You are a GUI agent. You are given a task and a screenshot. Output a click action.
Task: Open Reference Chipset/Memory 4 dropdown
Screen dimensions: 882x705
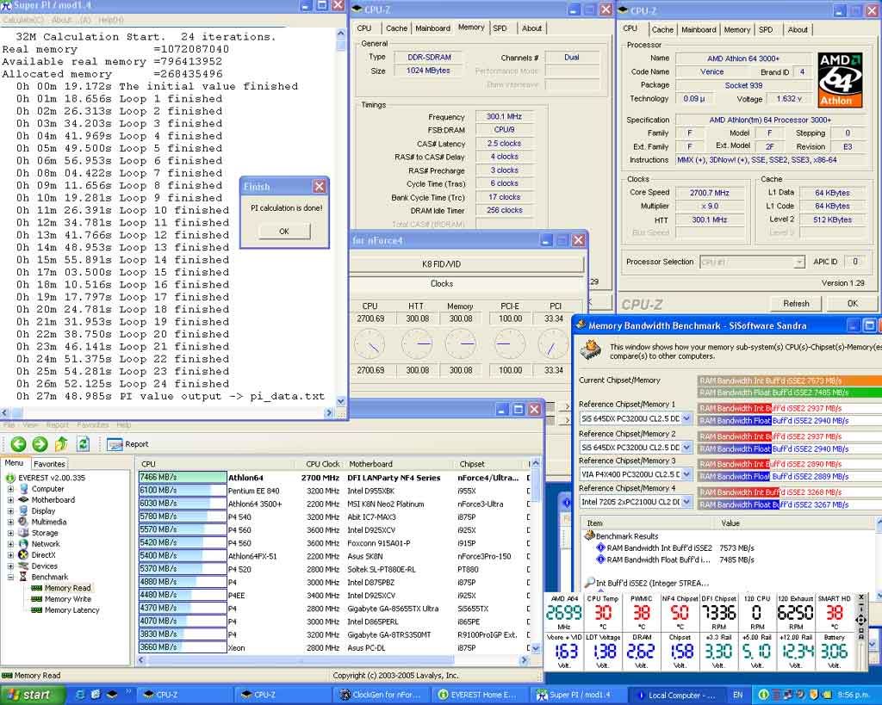point(687,502)
